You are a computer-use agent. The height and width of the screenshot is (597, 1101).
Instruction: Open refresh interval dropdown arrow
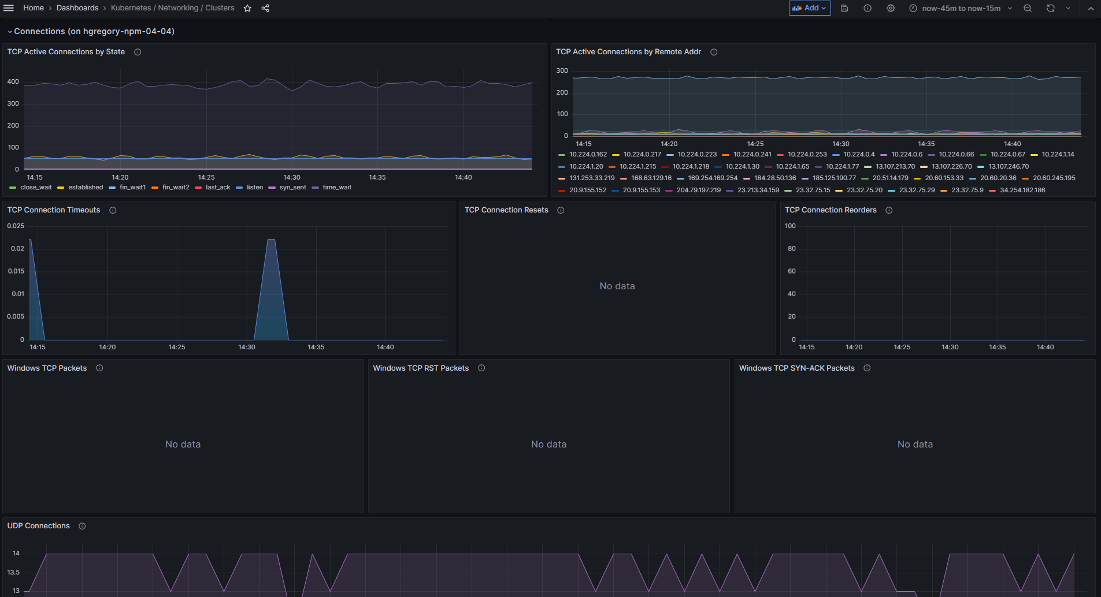click(x=1068, y=8)
